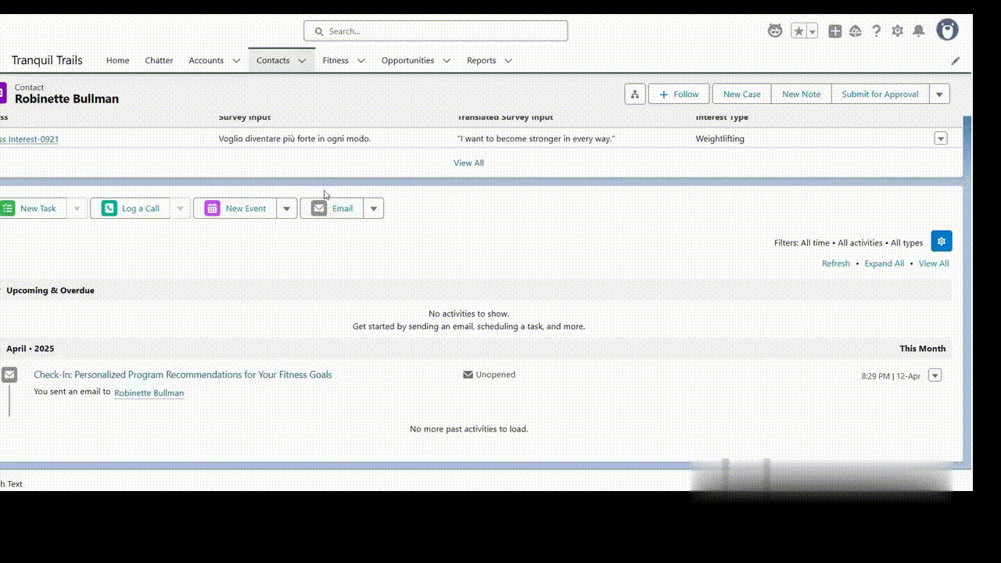Open the Favorites star icon
Image resolution: width=1001 pixels, height=563 pixels.
click(x=798, y=30)
